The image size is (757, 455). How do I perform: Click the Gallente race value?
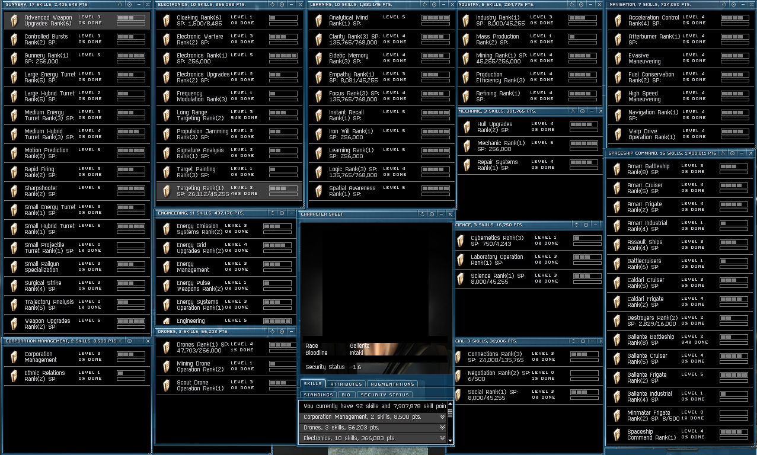(359, 346)
